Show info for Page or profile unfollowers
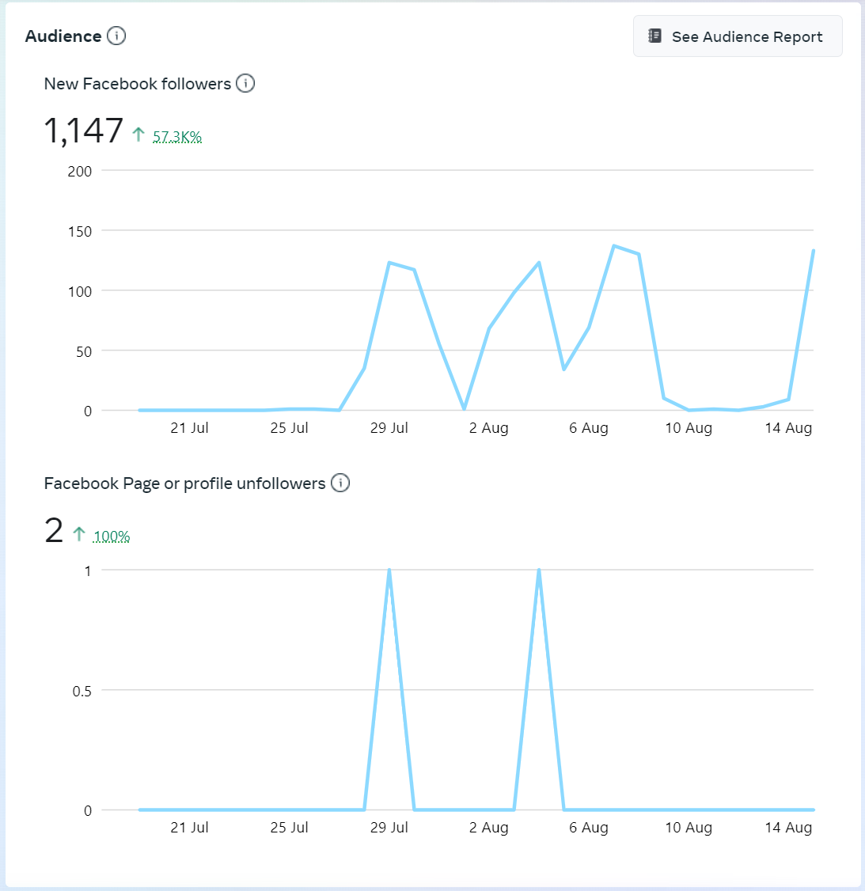This screenshot has height=891, width=865. [340, 483]
